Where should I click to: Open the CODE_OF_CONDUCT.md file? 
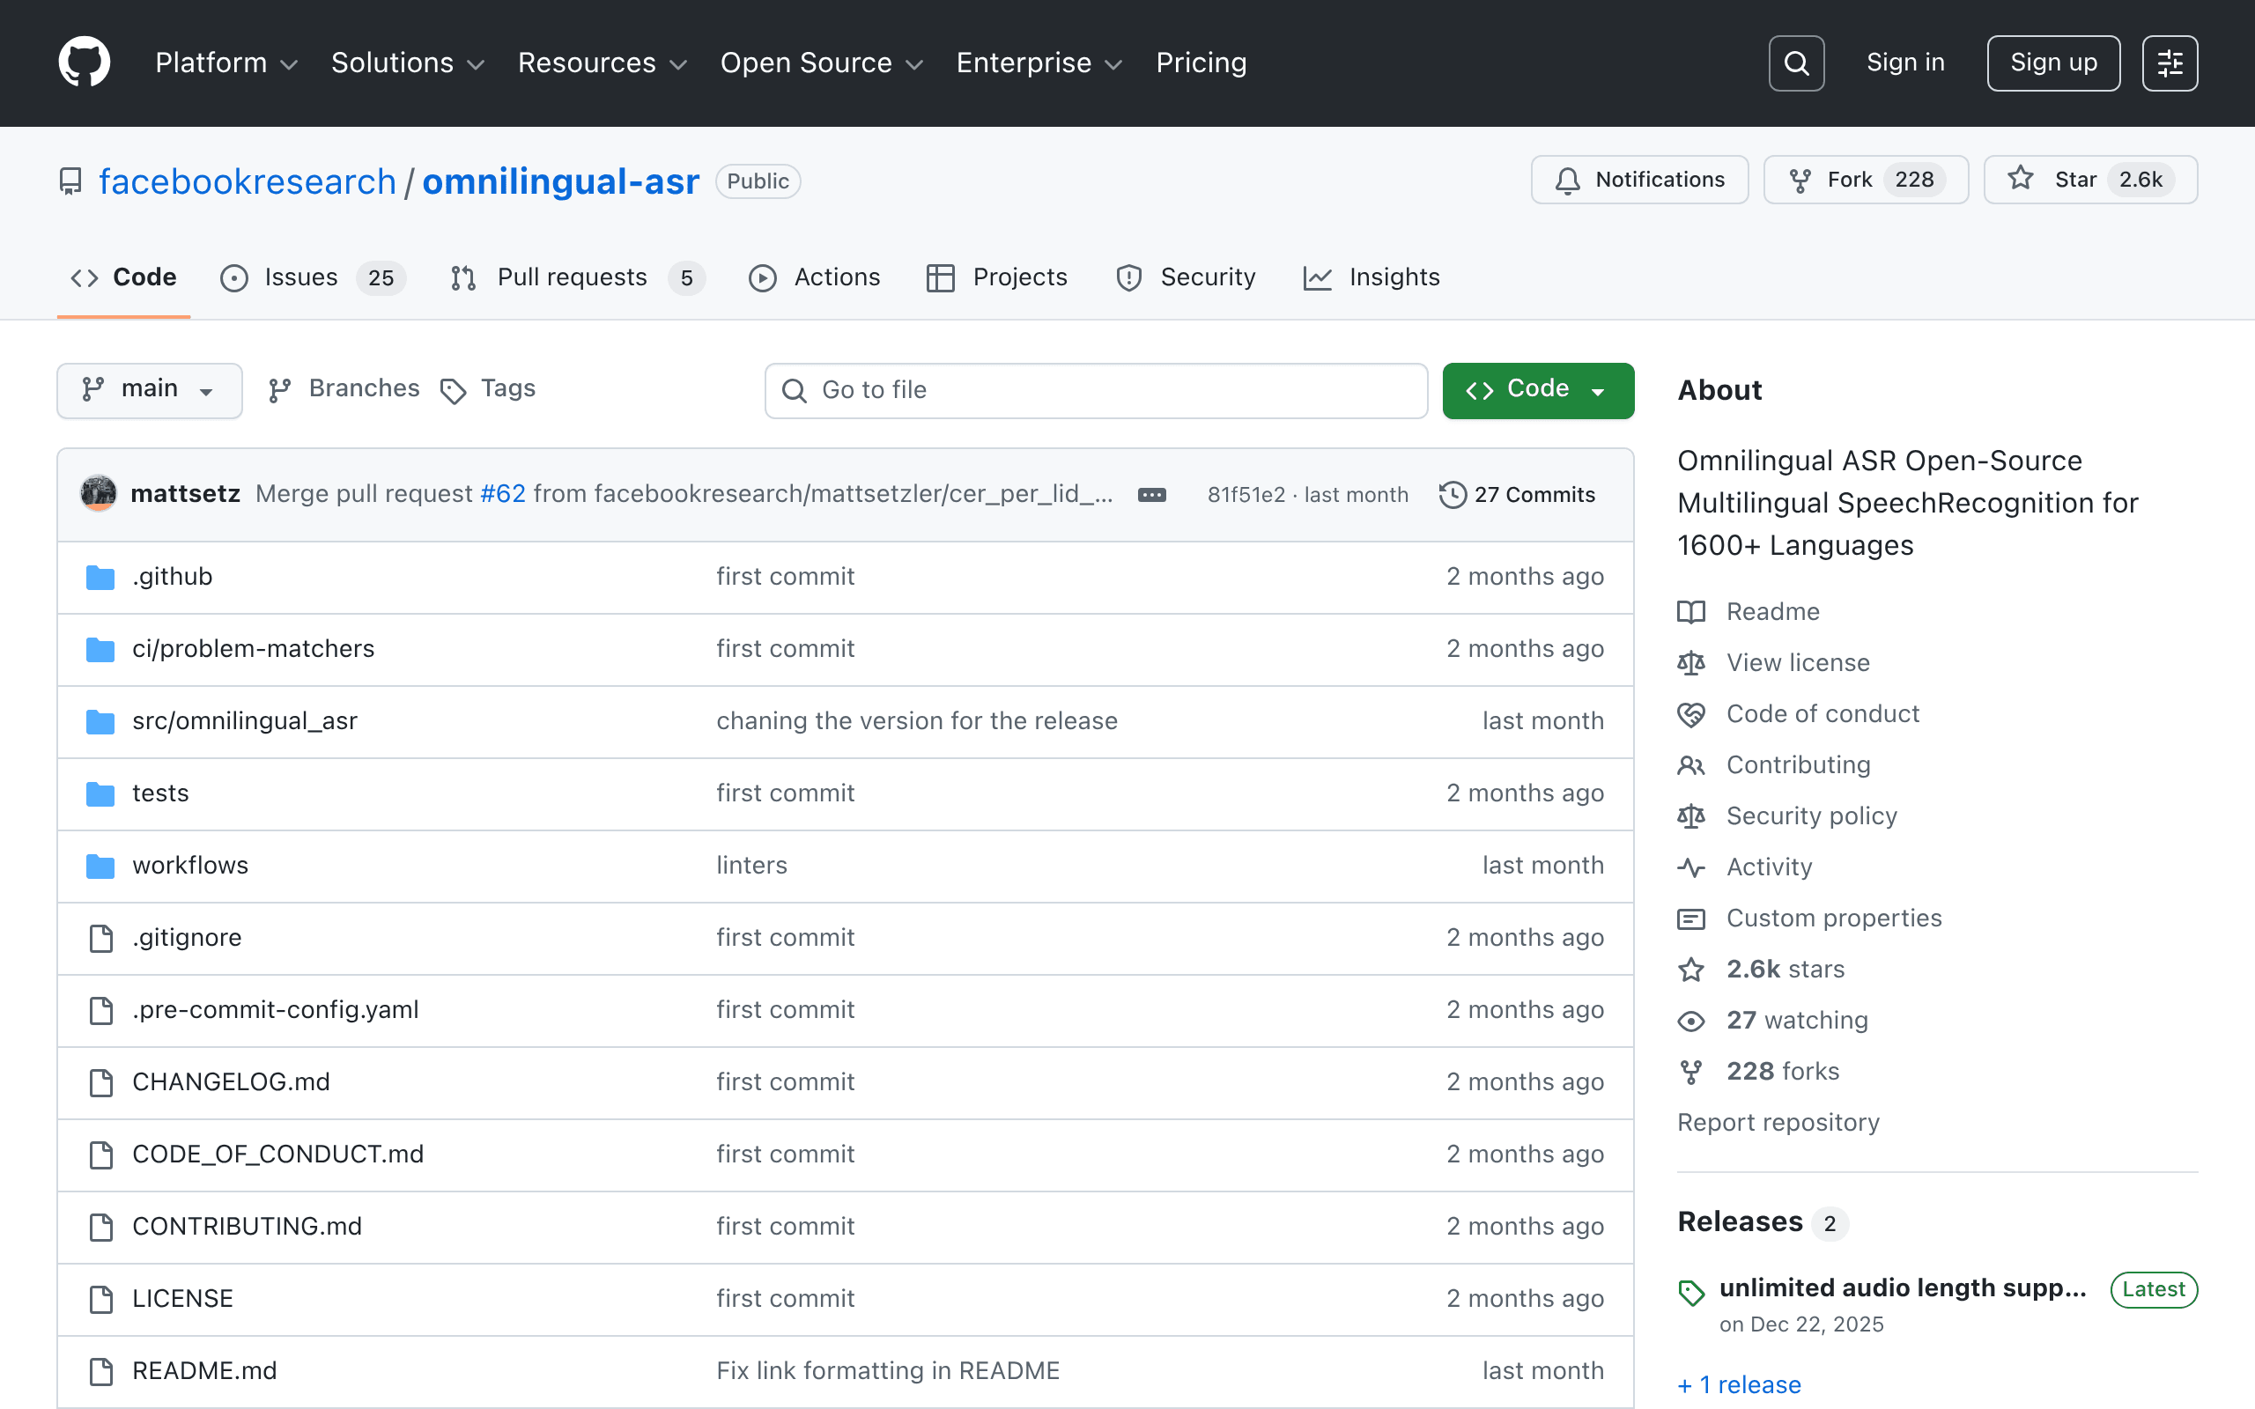(x=277, y=1154)
